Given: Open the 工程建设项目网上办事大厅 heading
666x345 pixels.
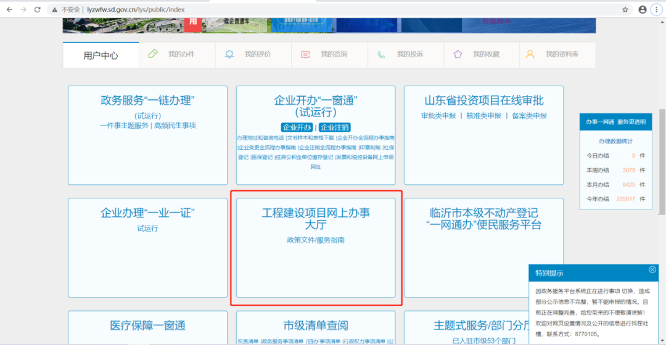Looking at the screenshot, I should [316, 219].
